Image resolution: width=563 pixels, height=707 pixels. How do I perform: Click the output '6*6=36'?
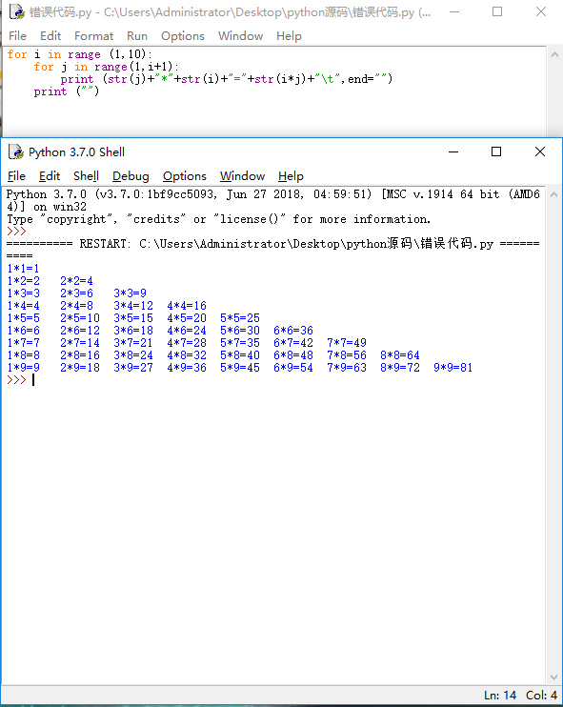293,331
